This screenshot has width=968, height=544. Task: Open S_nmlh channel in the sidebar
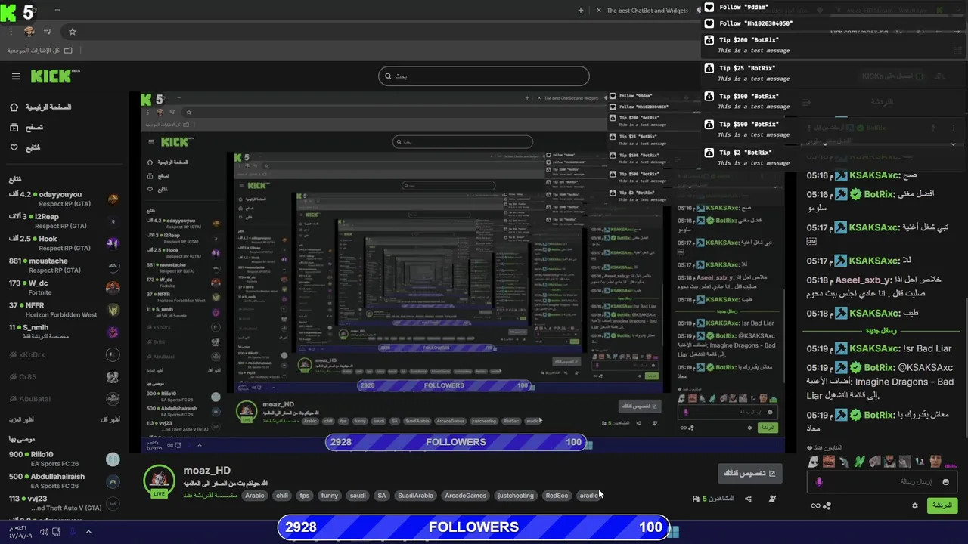64,332
